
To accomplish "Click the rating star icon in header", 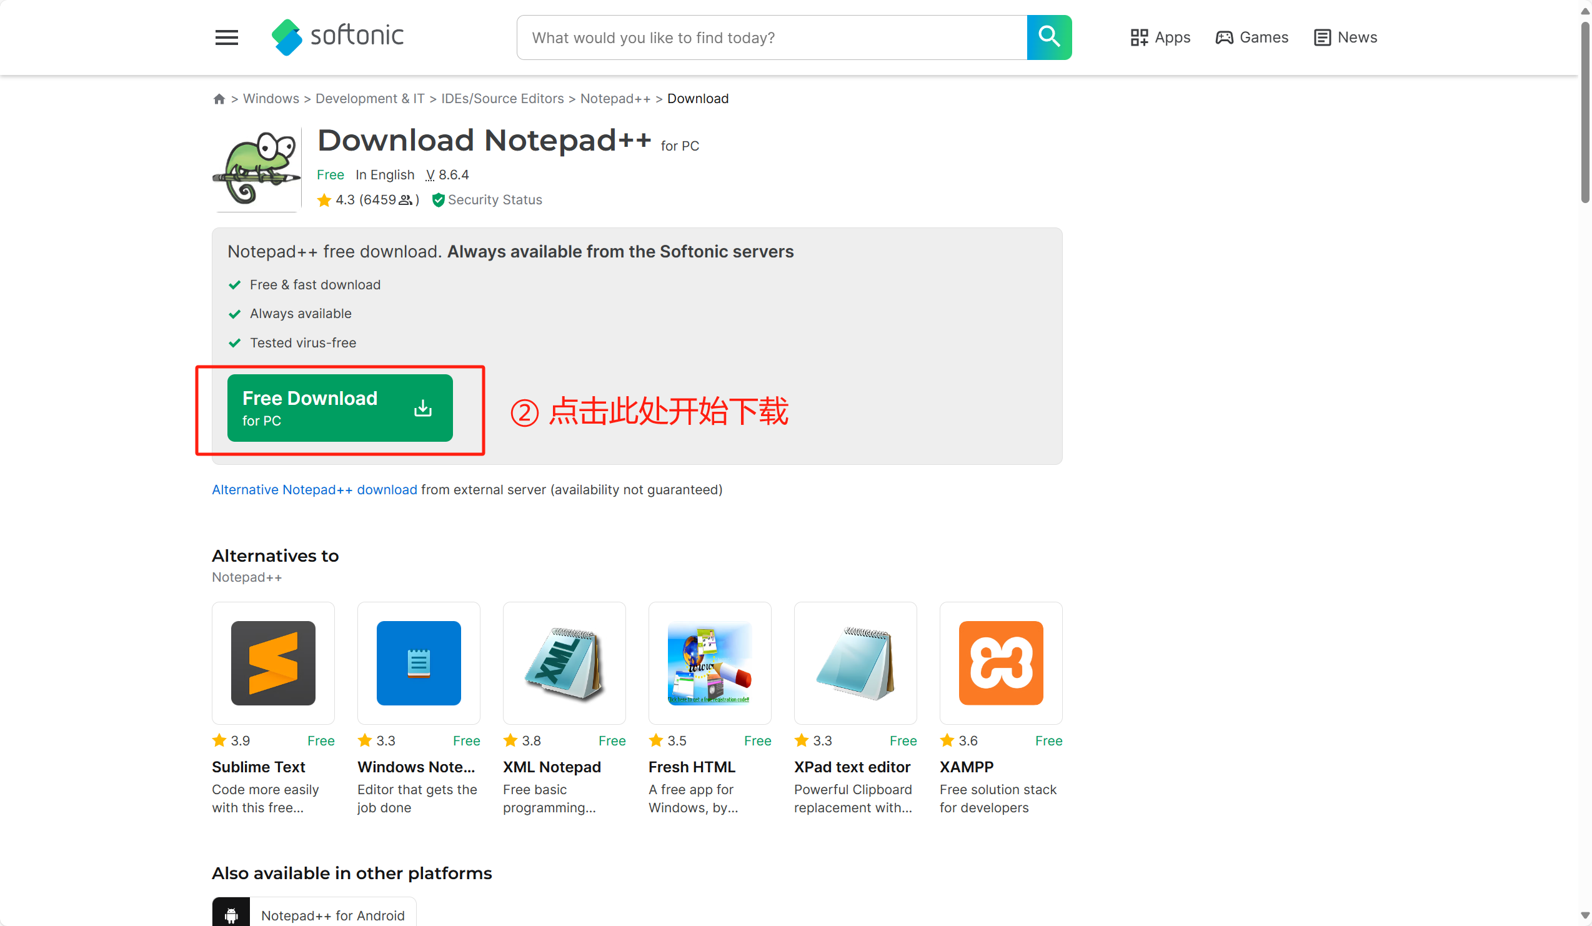I will (324, 200).
